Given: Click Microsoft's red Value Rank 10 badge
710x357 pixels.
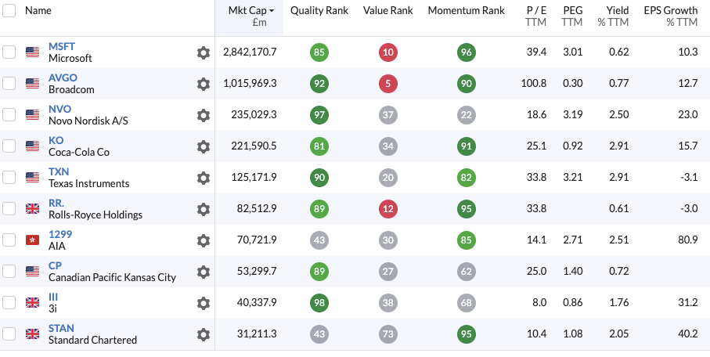Looking at the screenshot, I should (x=388, y=52).
